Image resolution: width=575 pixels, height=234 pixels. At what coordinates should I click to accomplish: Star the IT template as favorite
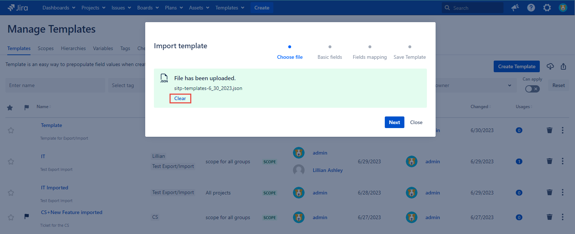(11, 161)
